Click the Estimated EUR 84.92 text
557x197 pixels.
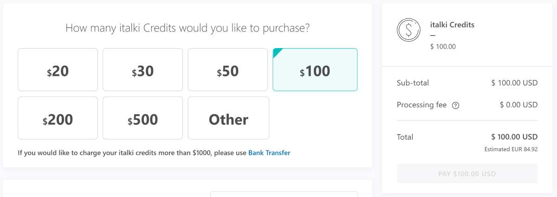tap(511, 149)
